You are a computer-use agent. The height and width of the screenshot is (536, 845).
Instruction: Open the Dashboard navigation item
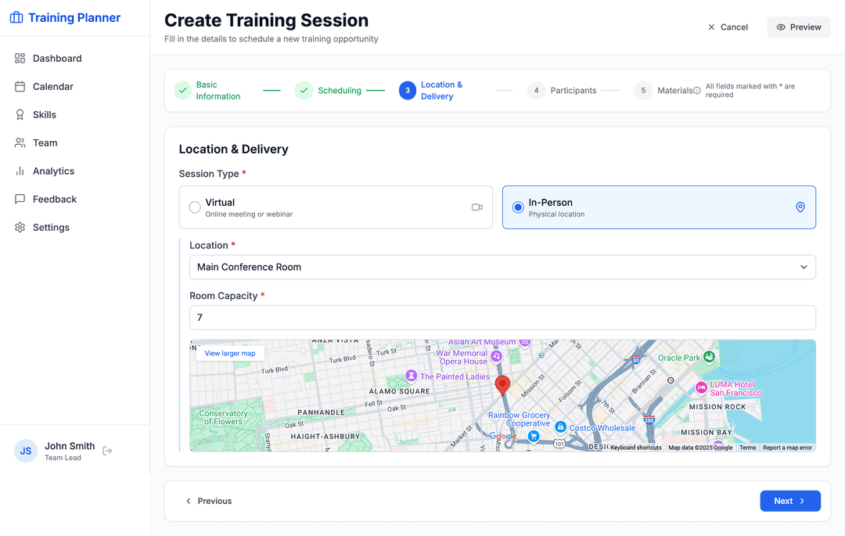coord(57,58)
